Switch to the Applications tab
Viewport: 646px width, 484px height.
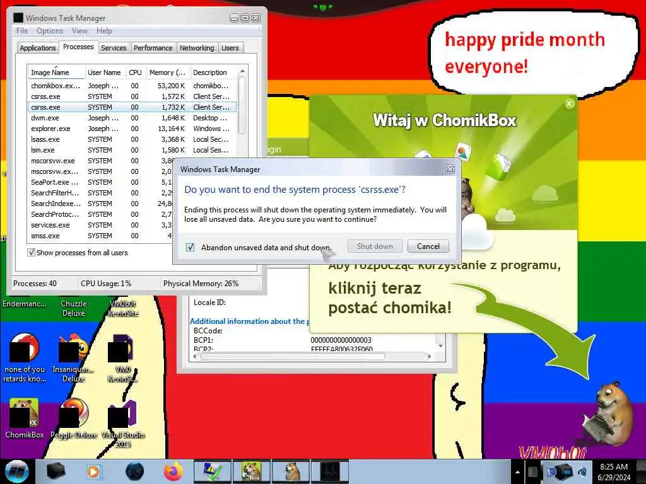[37, 48]
